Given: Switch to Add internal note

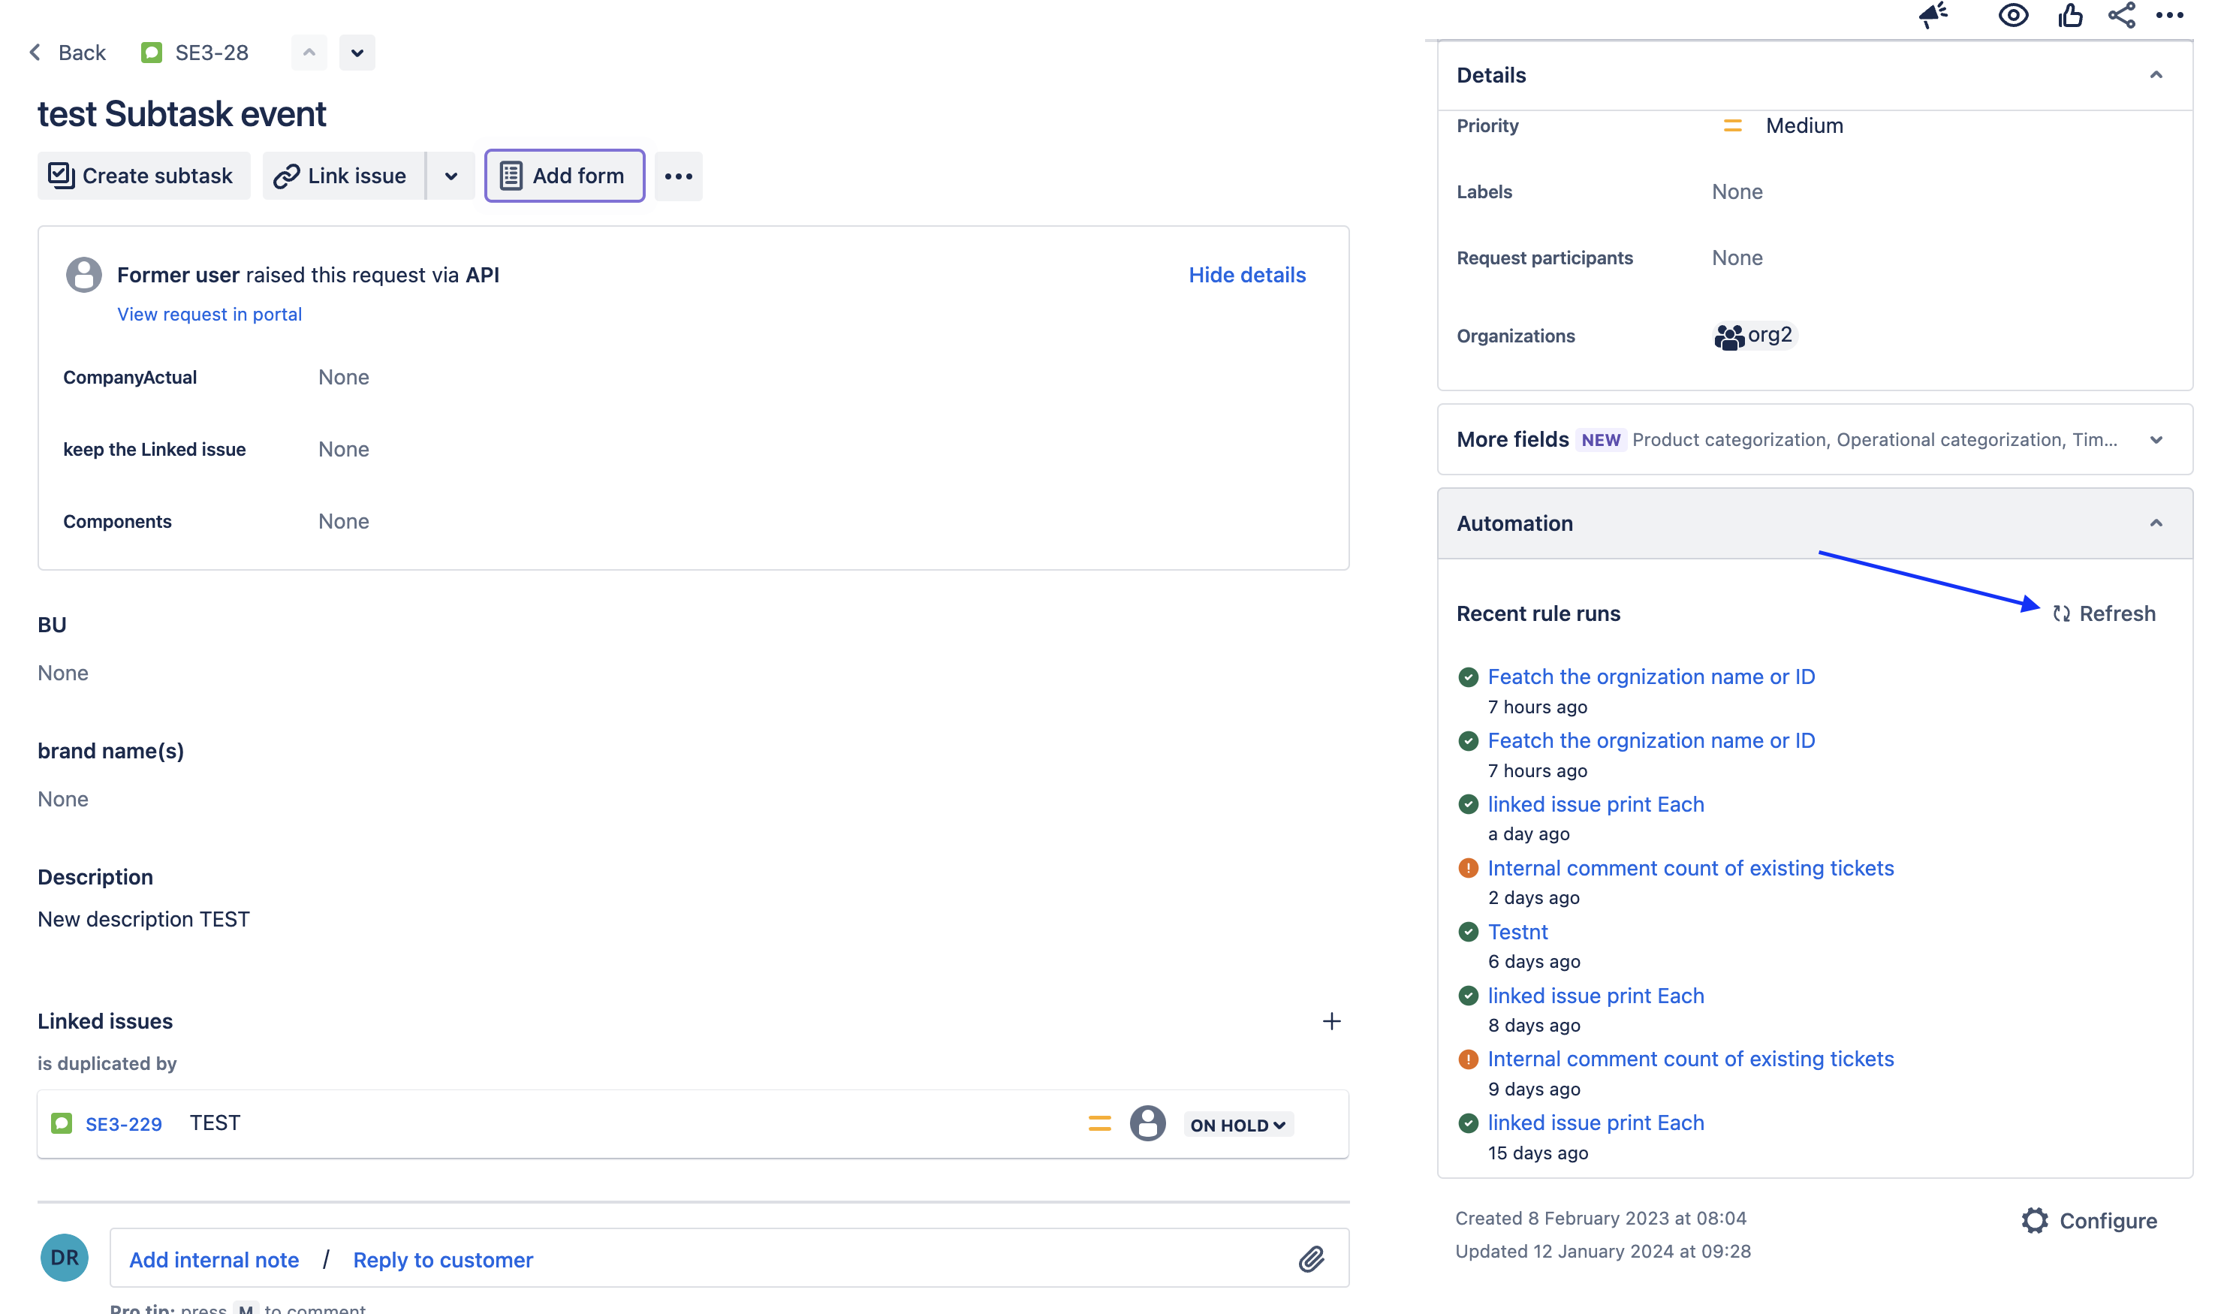Looking at the screenshot, I should pyautogui.click(x=213, y=1259).
